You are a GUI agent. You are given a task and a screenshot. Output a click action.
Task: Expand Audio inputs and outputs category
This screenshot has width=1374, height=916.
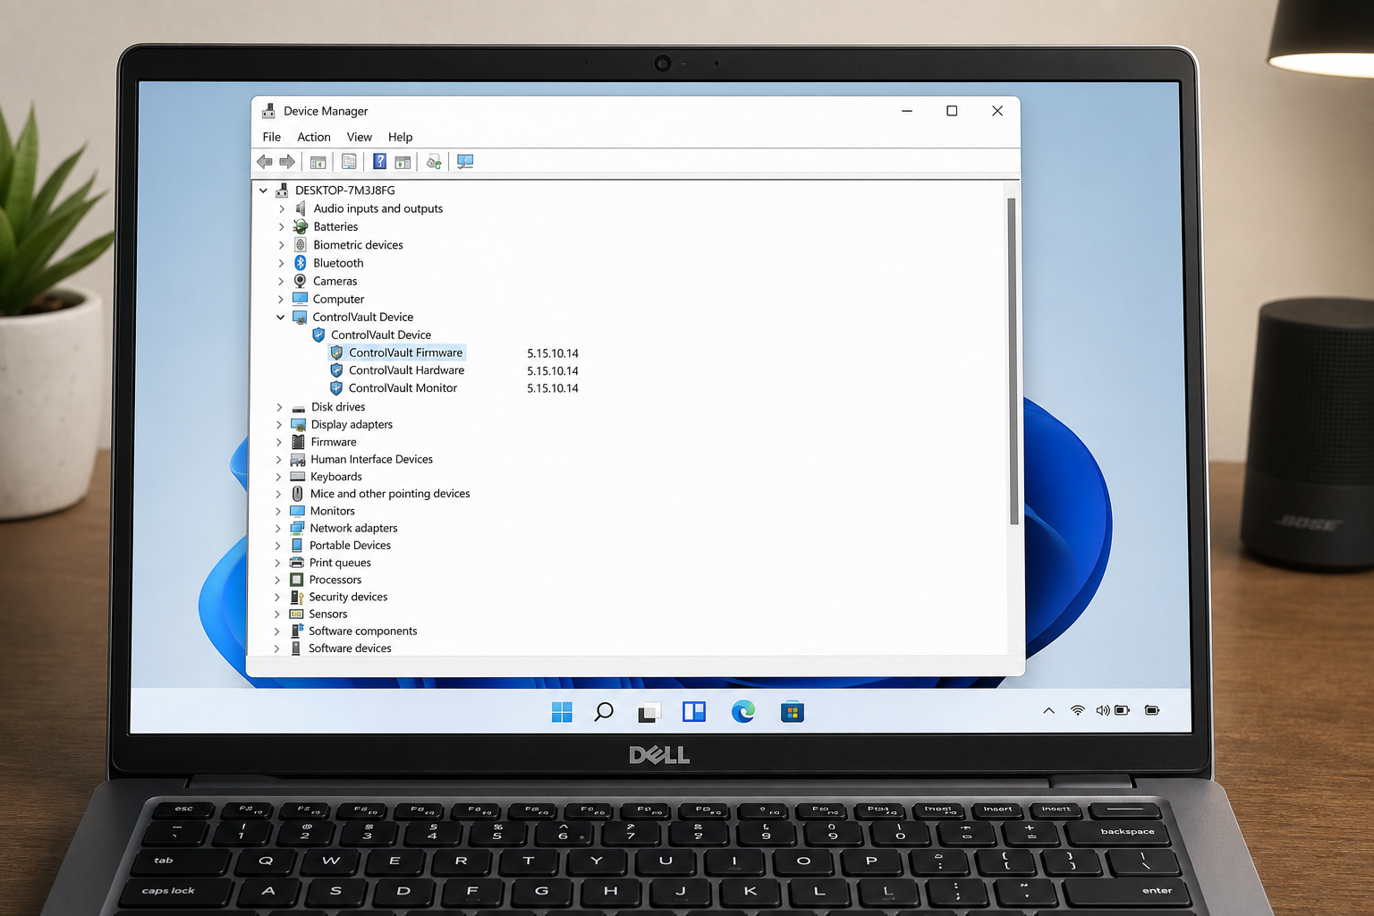281,208
